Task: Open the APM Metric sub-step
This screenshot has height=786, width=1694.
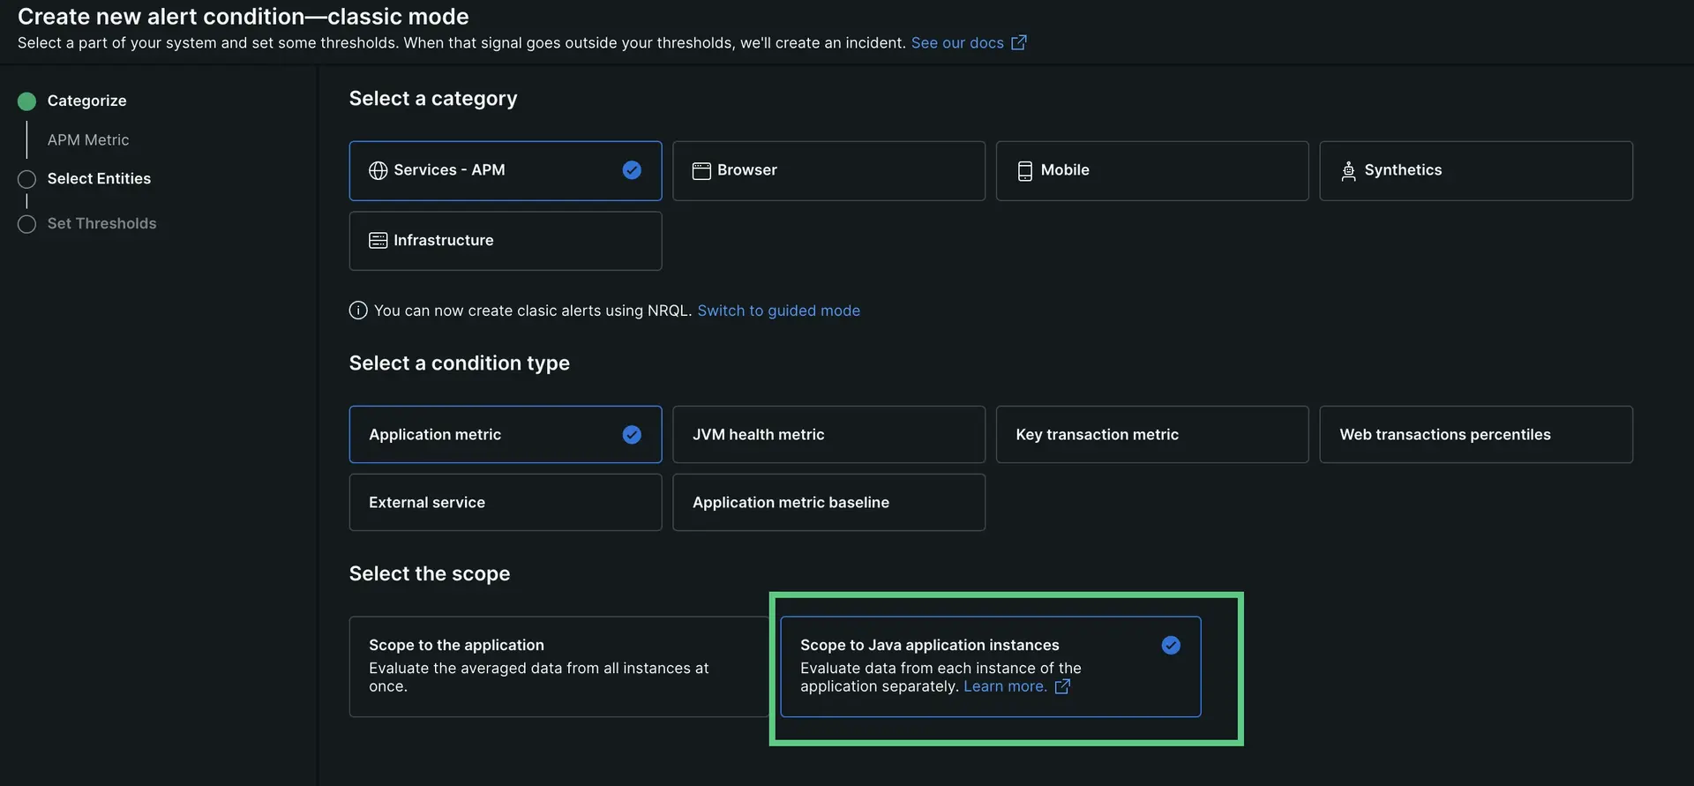Action: click(x=88, y=139)
